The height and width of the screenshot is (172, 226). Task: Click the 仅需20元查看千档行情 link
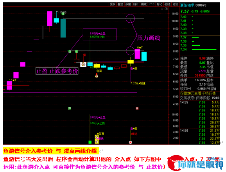point(198,93)
